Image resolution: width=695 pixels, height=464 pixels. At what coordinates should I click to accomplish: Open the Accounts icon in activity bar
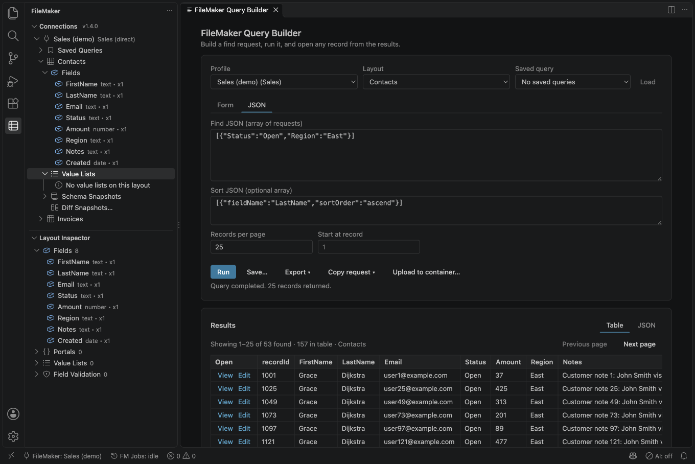click(x=13, y=414)
